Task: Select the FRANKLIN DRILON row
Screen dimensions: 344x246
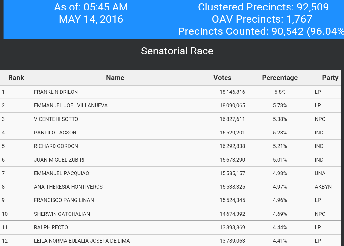Action: click(170, 92)
